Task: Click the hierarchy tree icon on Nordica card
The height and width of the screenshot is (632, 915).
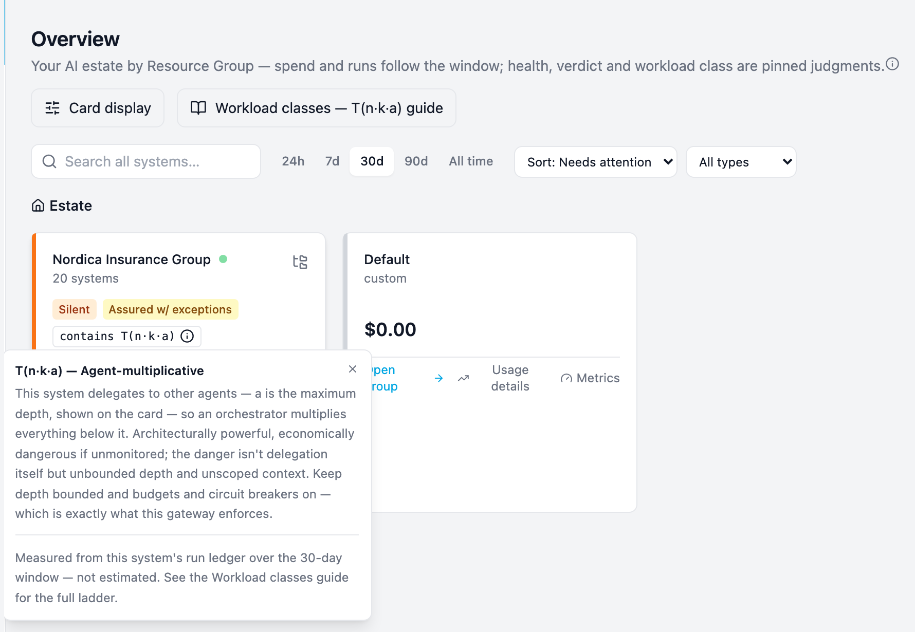Action: coord(300,262)
